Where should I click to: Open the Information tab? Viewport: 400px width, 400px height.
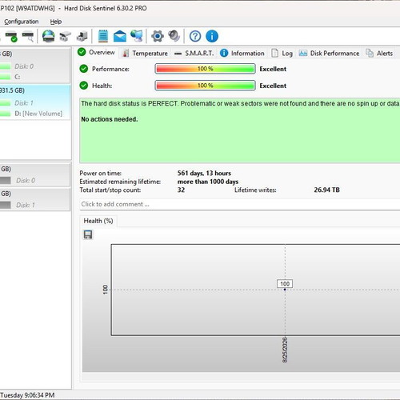click(x=242, y=54)
